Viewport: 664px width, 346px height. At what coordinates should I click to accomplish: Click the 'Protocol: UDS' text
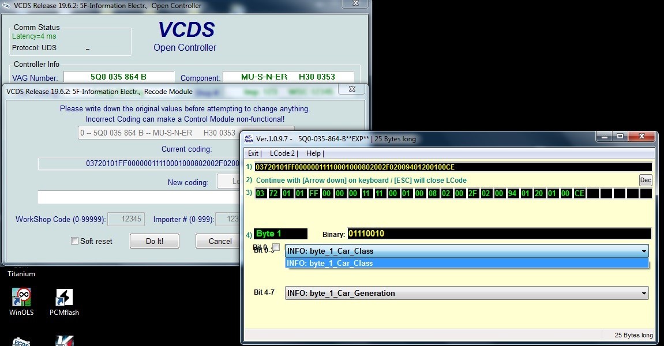point(34,48)
